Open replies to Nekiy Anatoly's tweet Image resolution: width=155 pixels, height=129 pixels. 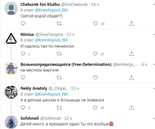point(23,107)
